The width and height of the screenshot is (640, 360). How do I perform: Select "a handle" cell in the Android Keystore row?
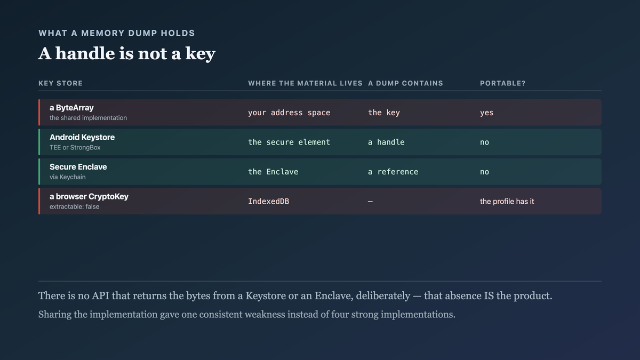tap(386, 142)
